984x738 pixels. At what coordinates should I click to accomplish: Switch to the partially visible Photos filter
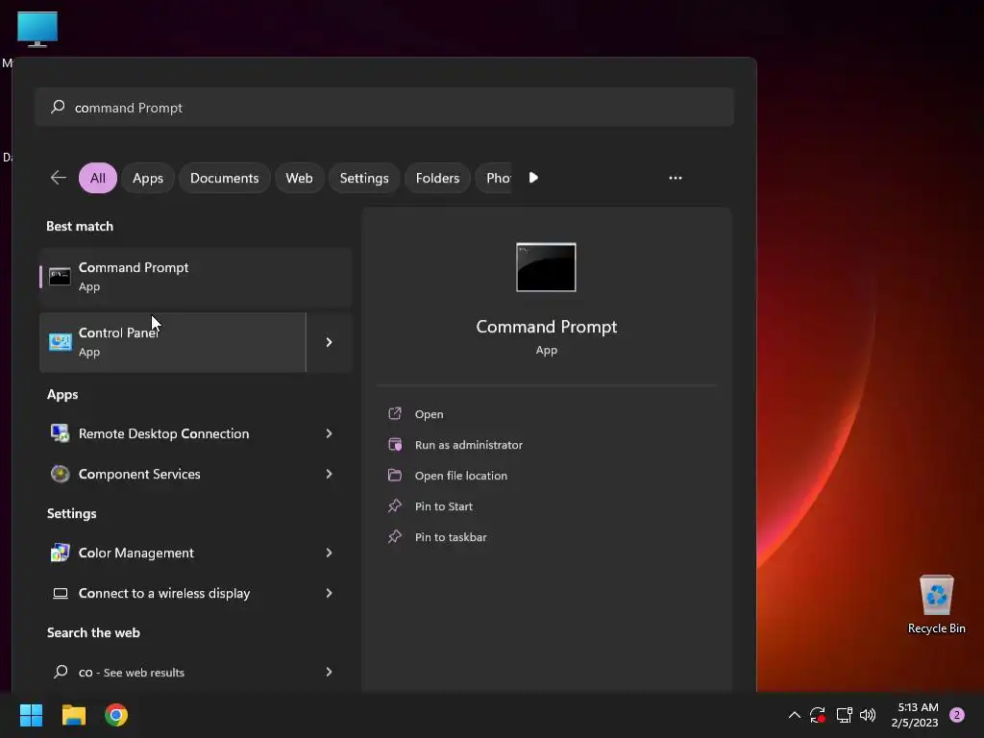pyautogui.click(x=495, y=178)
